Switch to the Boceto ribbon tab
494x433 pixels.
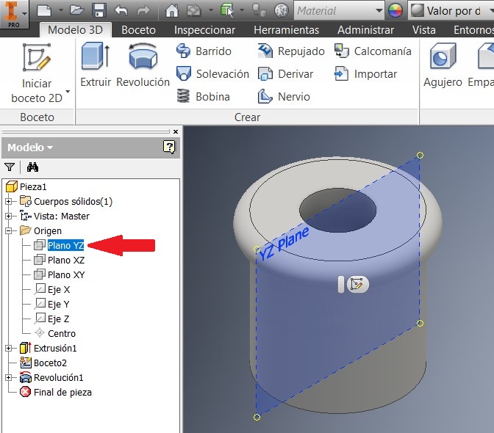pos(139,30)
